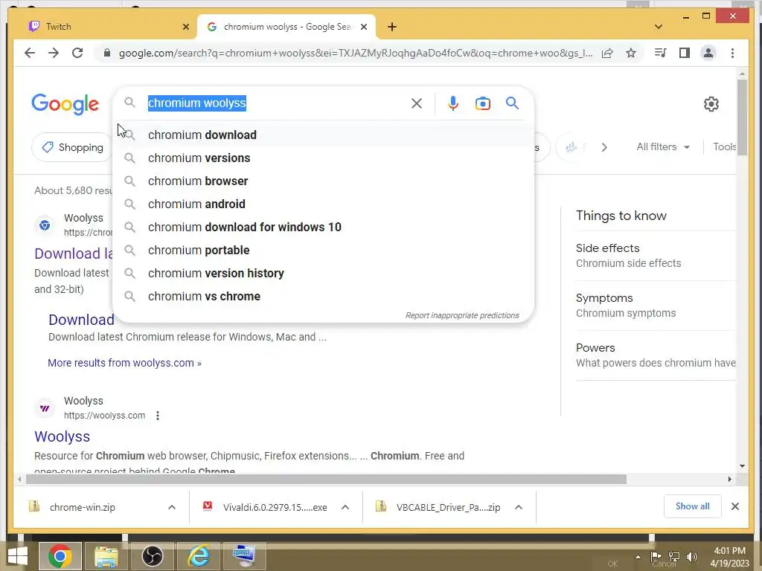This screenshot has width=762, height=571.
Task: Choose suggestion chromium browser
Action: click(323, 181)
